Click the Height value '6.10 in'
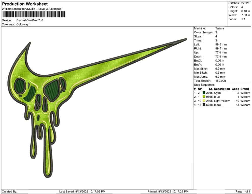 [245, 11]
